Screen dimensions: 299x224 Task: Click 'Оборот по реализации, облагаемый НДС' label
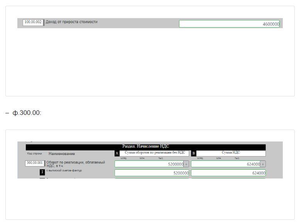point(76,164)
